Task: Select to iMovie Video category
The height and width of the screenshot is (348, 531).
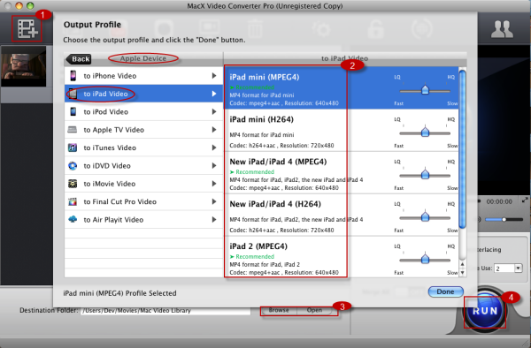Action: (x=143, y=184)
